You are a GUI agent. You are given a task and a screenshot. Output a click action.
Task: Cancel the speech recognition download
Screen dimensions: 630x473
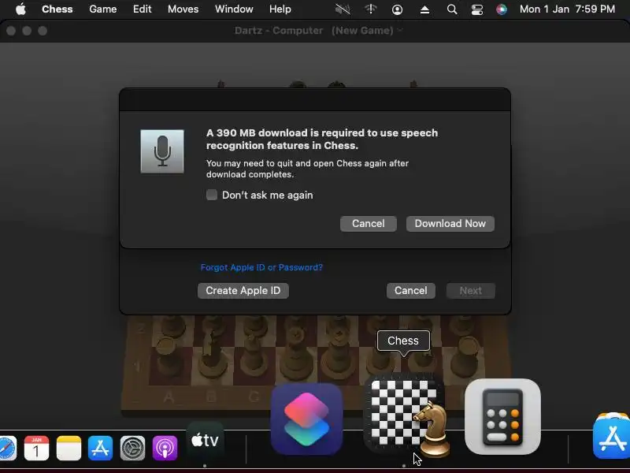(369, 224)
